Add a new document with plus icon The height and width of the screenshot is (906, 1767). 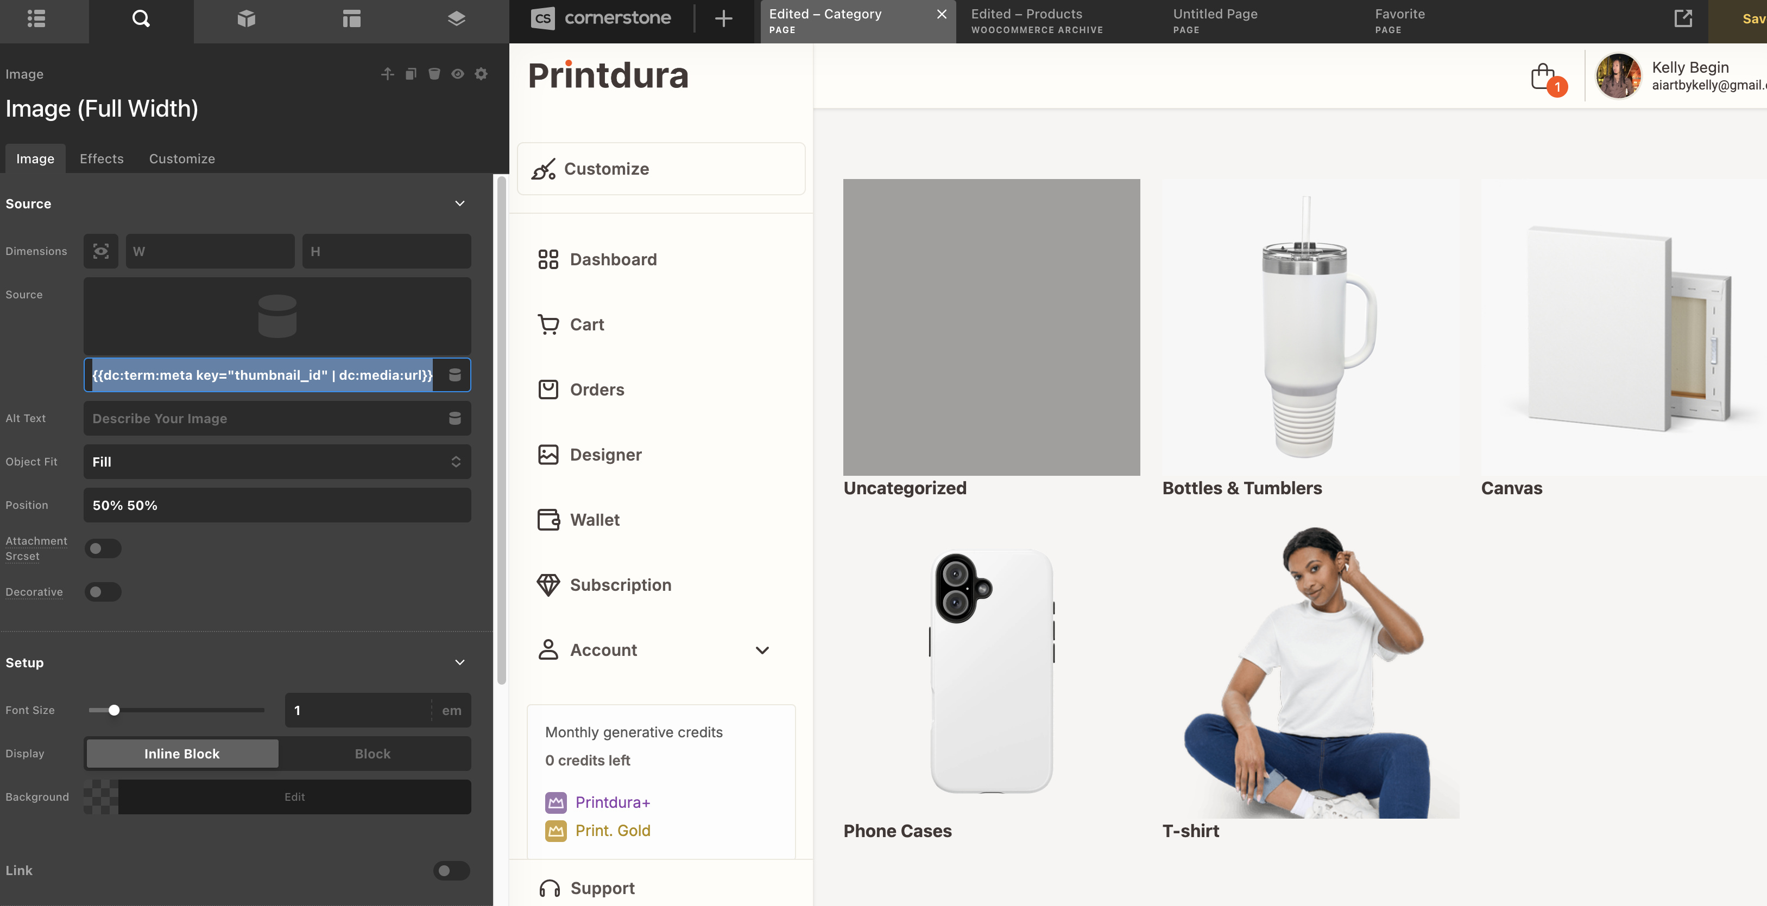click(724, 18)
